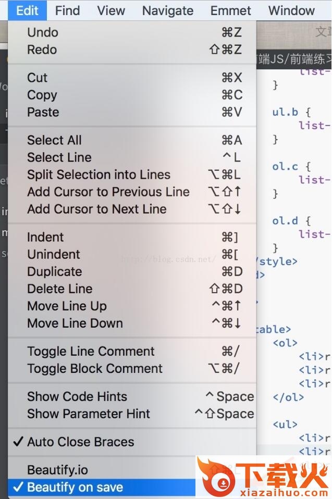Click Select All menu item

54,140
